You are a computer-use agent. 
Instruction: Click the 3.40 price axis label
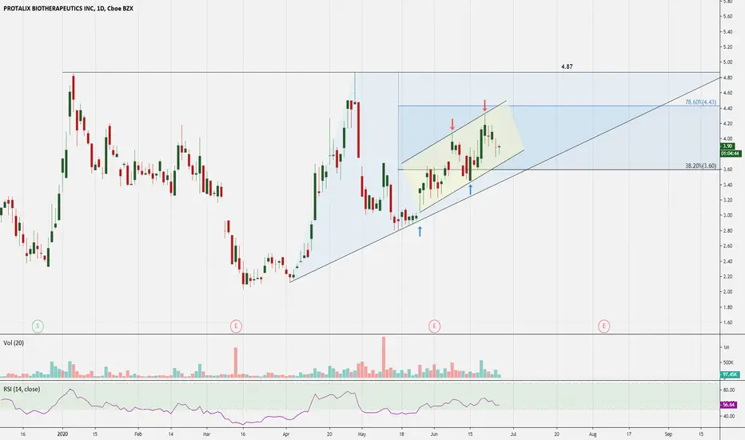pyautogui.click(x=727, y=185)
